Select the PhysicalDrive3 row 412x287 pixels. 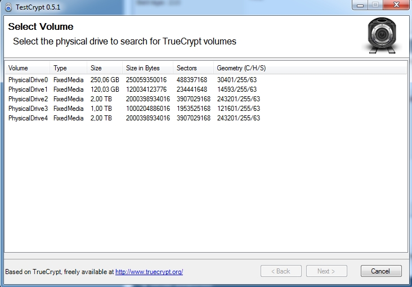(206, 109)
